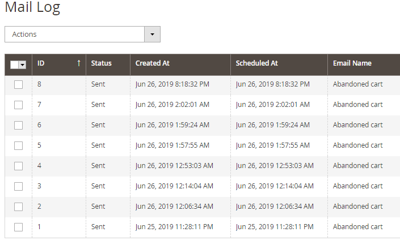Click the Email Name column header
Viewport: 400px width, 245px height.
[352, 63]
